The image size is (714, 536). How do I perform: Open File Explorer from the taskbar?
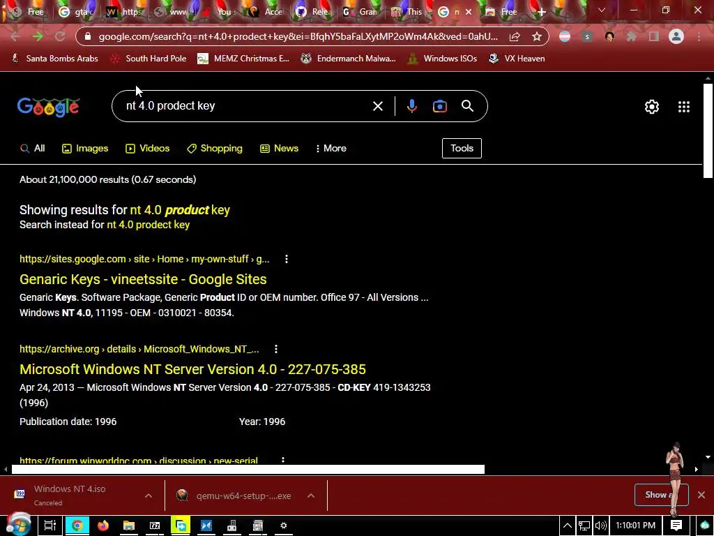coord(129,526)
